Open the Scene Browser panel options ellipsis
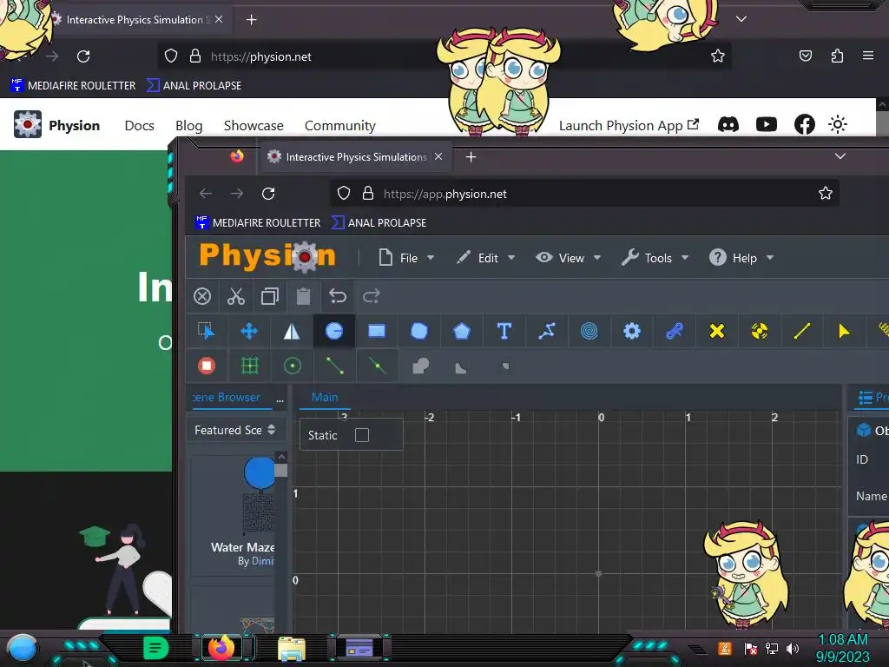This screenshot has width=889, height=667. 280,400
